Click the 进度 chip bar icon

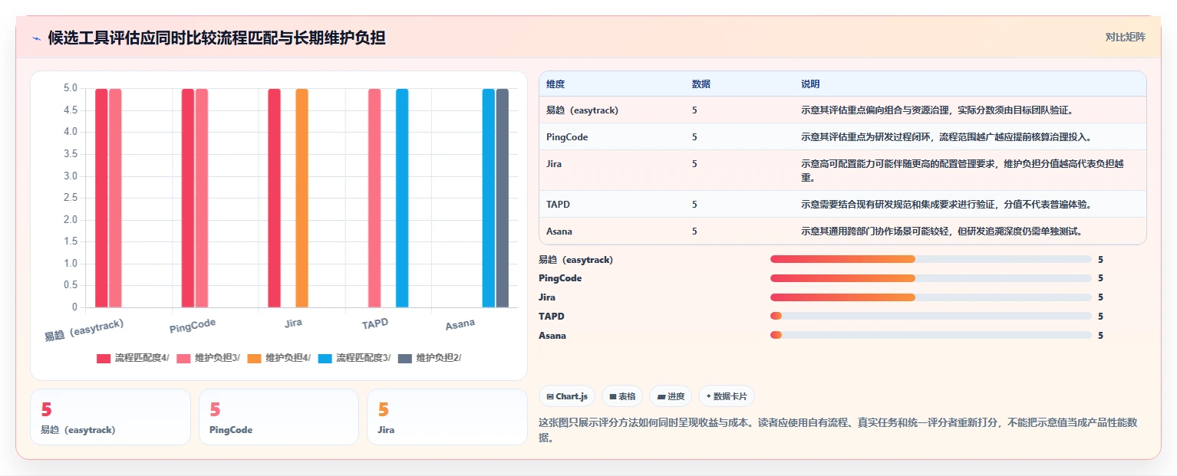661,396
